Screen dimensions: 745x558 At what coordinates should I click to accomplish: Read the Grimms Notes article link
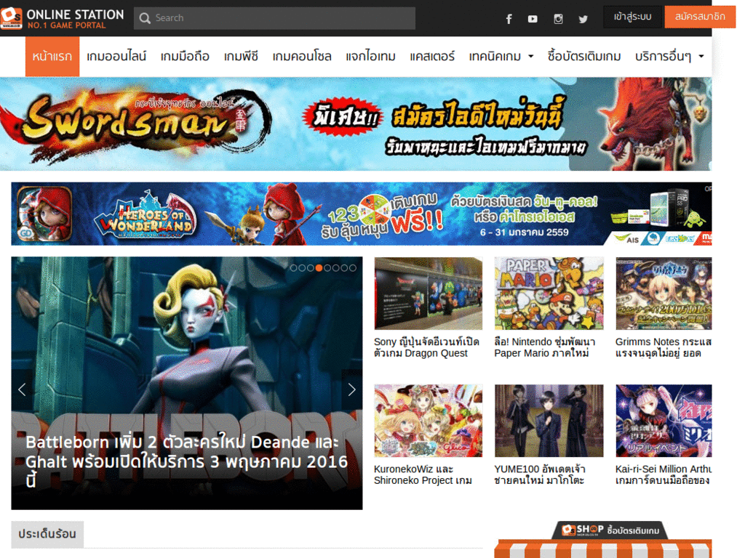pos(664,347)
